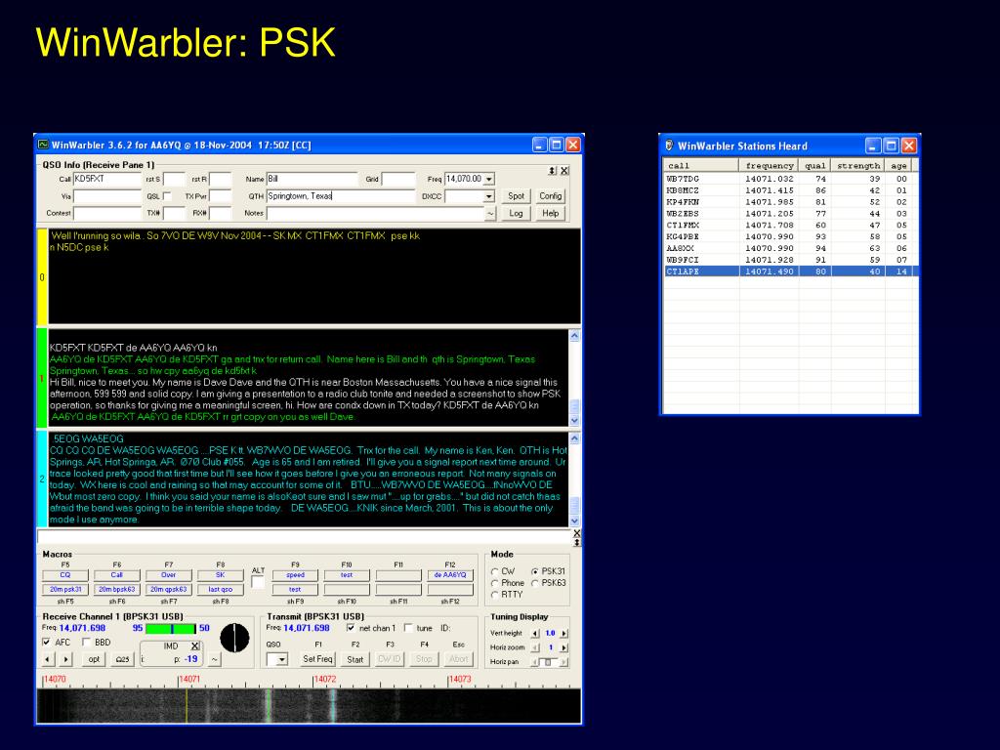Increase Vert height in Tuning Display

[x=563, y=633]
